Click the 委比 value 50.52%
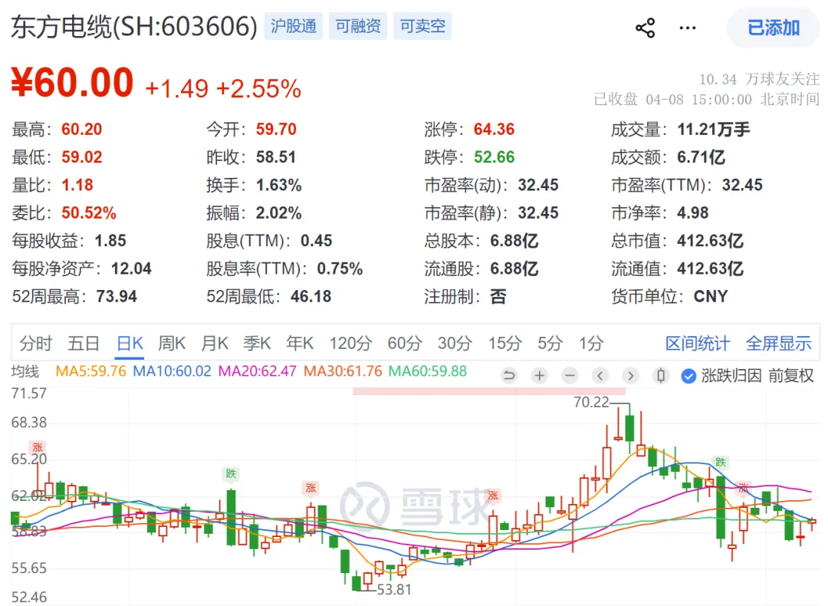This screenshot has height=606, width=828. click(89, 213)
